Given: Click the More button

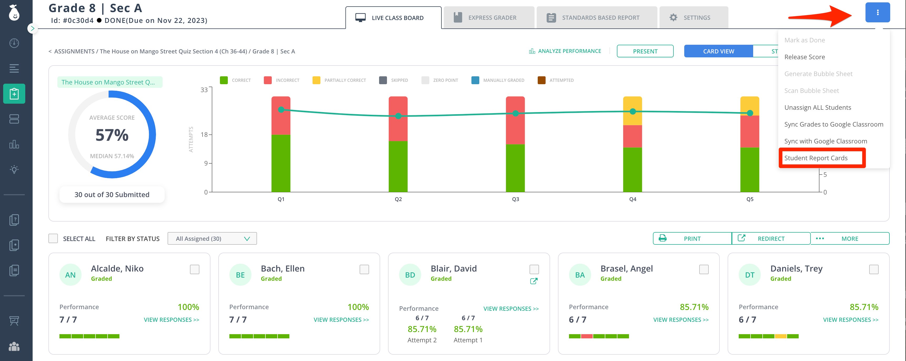Looking at the screenshot, I should tap(850, 238).
